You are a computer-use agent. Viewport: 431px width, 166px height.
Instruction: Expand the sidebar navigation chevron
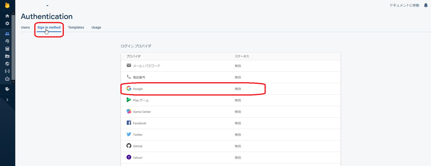(7, 100)
